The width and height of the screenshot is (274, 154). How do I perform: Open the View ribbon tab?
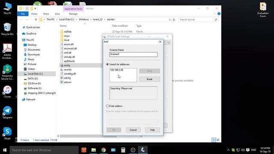click(x=57, y=14)
